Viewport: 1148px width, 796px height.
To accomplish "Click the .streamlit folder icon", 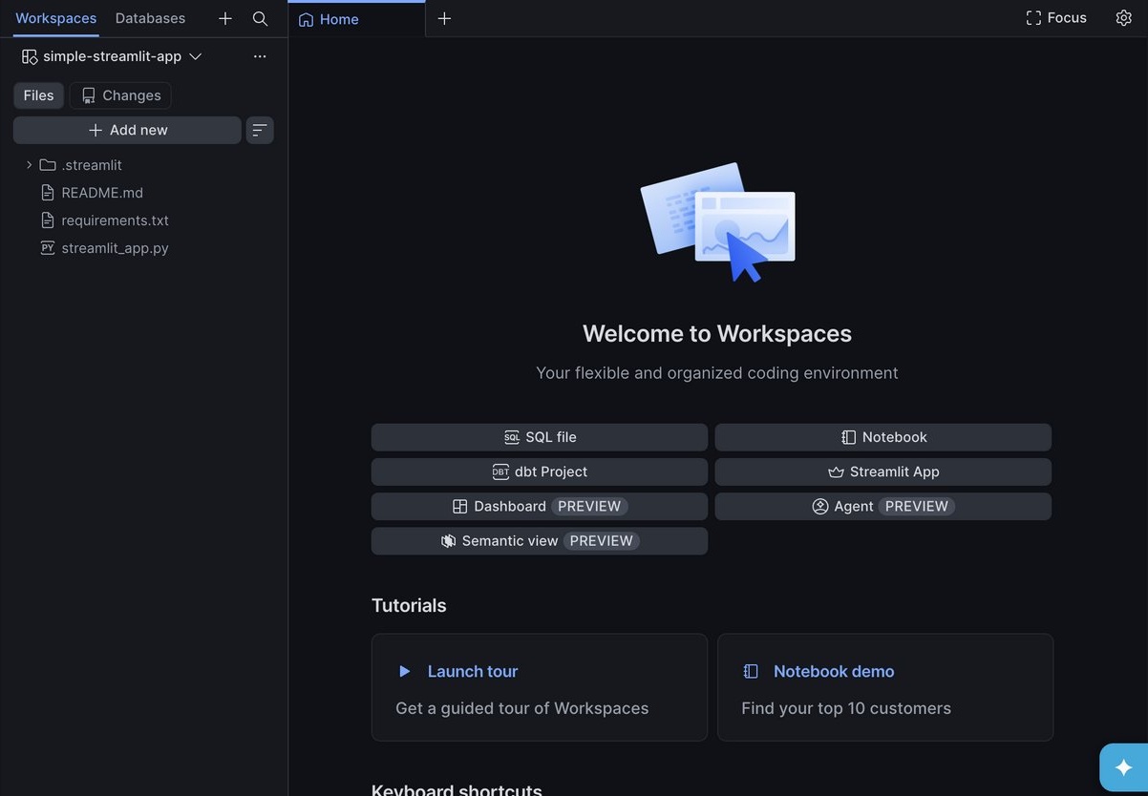I will (48, 165).
